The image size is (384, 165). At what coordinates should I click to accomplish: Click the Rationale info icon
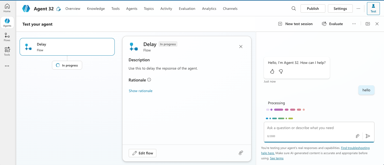149,80
